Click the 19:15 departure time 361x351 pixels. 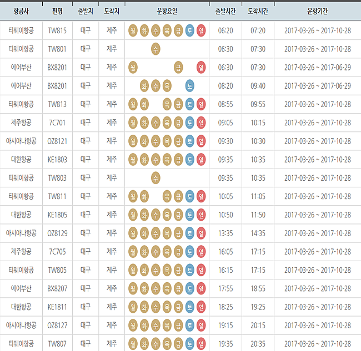pyautogui.click(x=225, y=325)
